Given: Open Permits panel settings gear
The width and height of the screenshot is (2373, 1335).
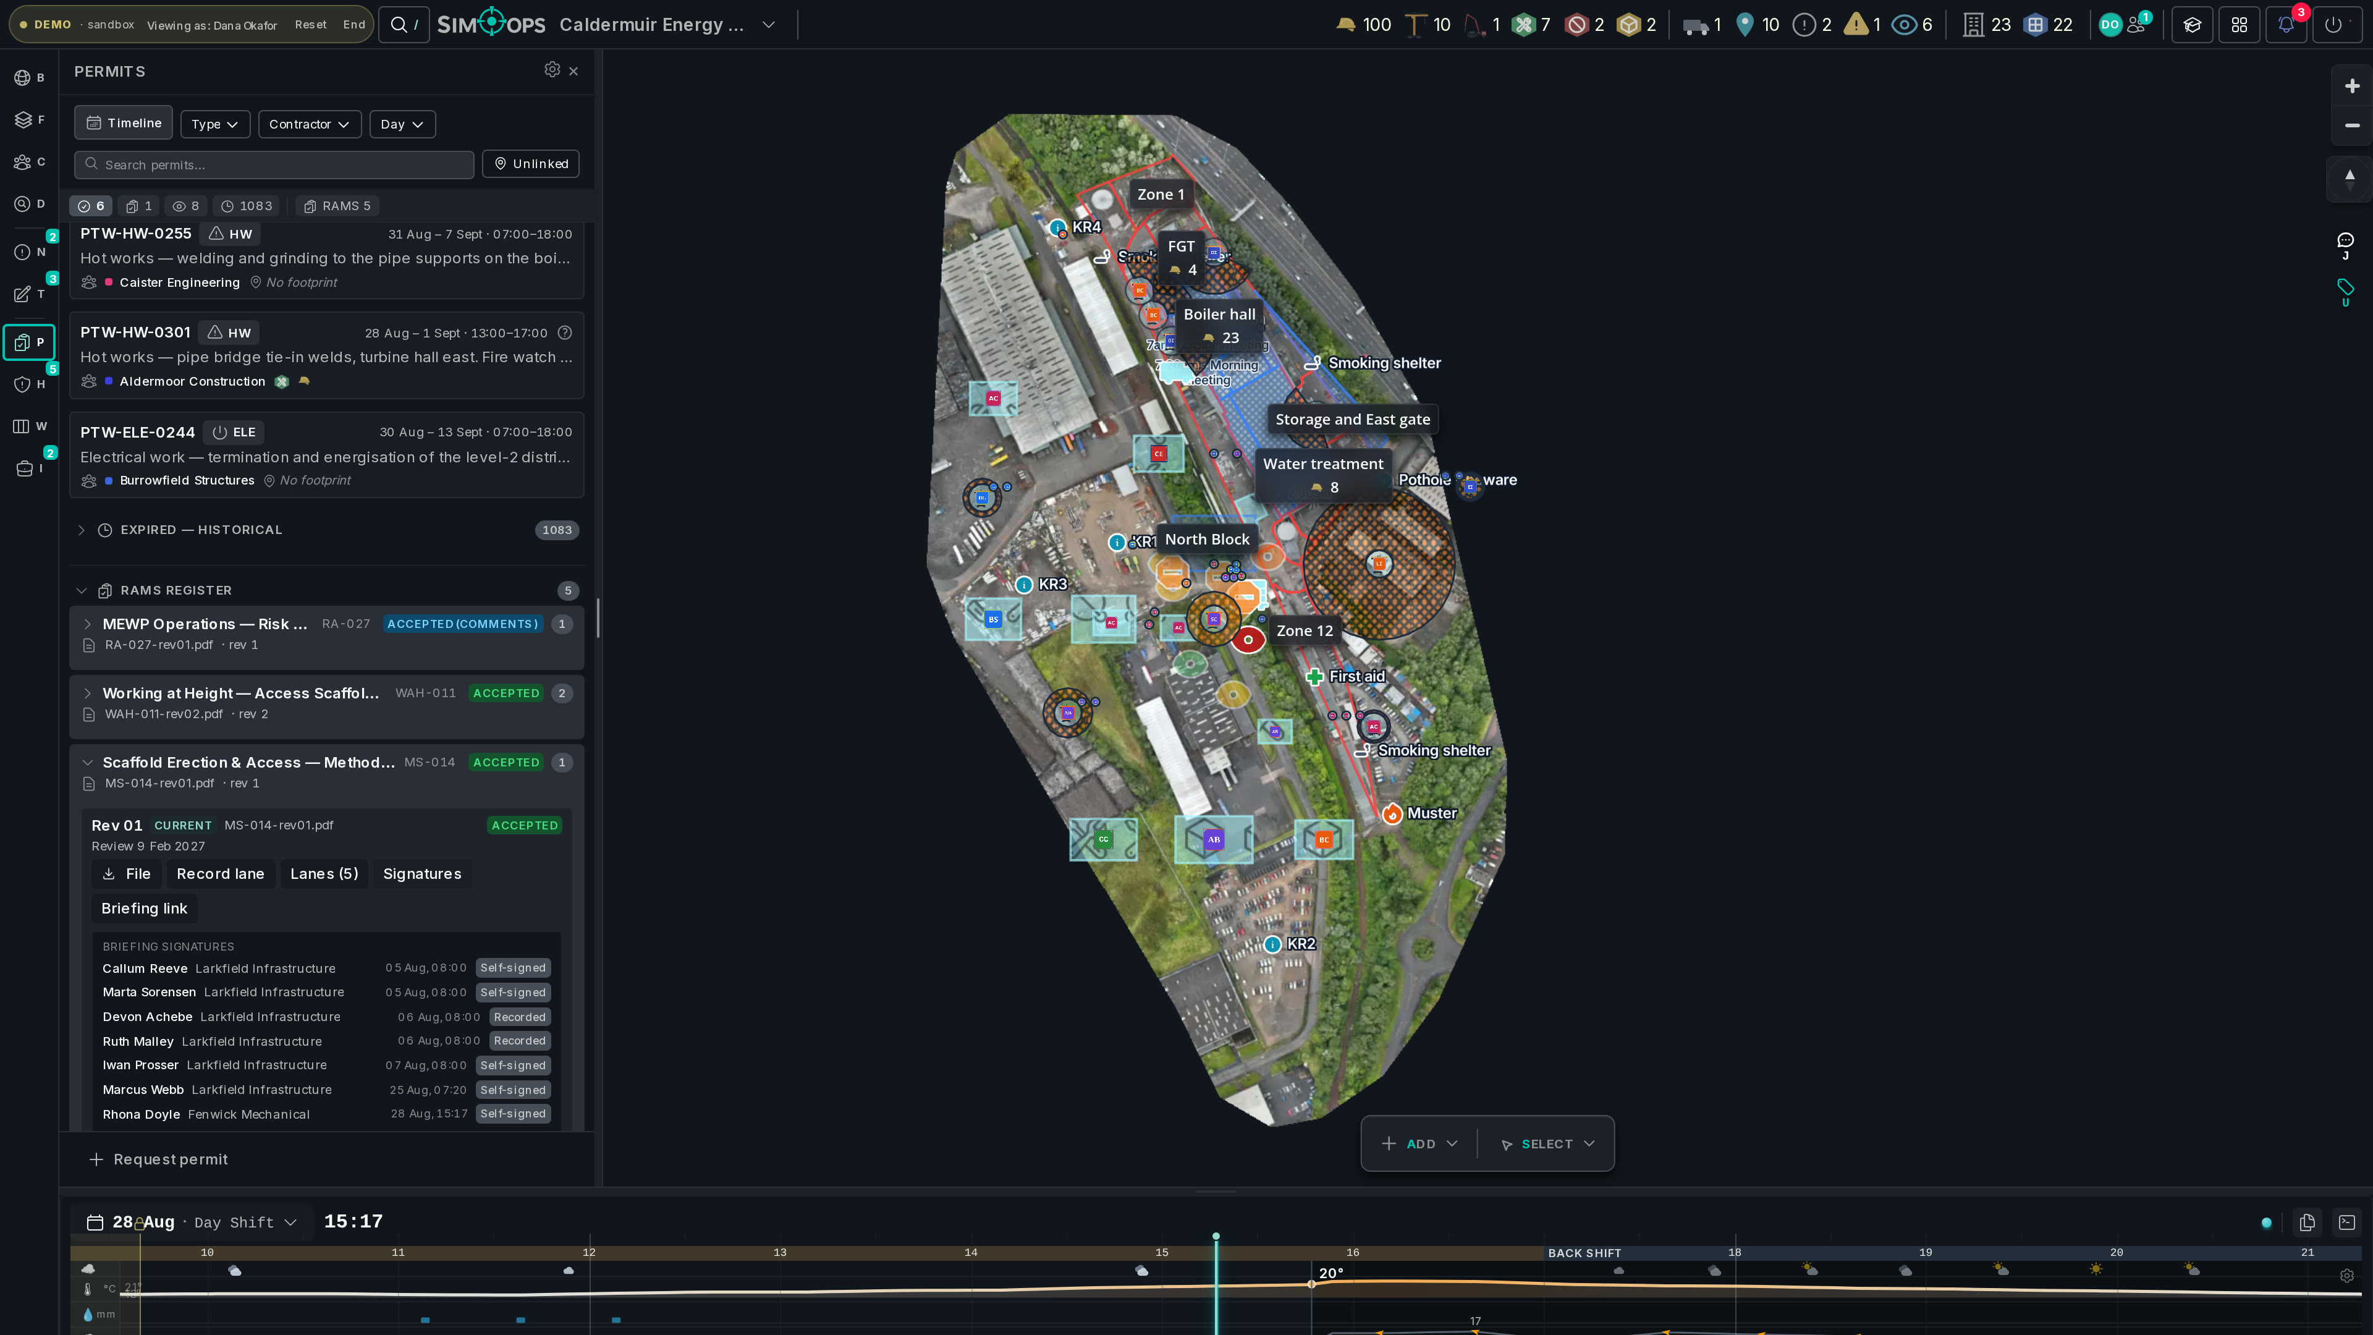Looking at the screenshot, I should [x=552, y=70].
